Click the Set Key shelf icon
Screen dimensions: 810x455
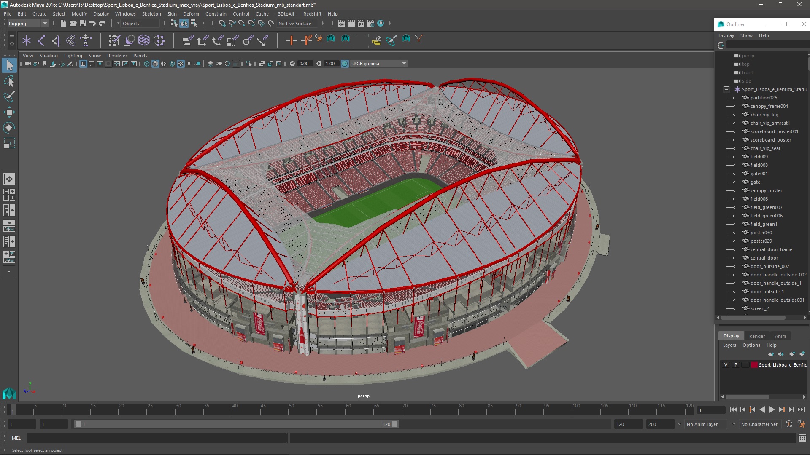pyautogui.click(x=291, y=40)
